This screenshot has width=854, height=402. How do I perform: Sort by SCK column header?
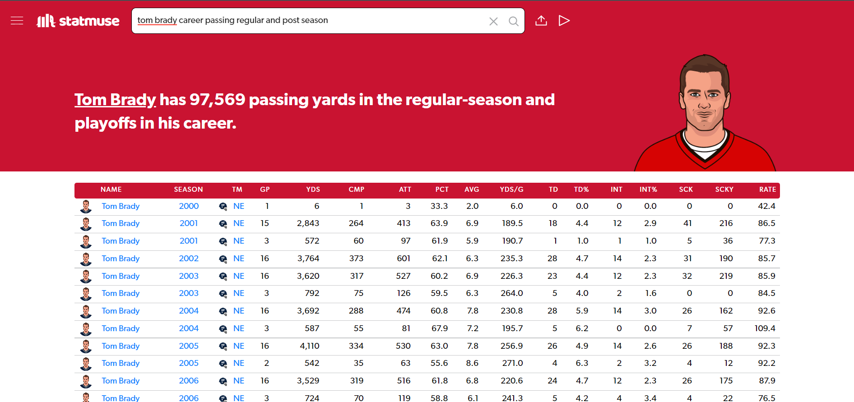pos(686,189)
